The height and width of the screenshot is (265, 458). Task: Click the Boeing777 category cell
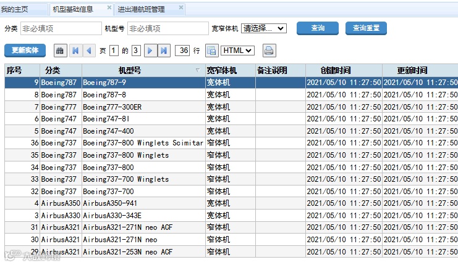point(61,107)
